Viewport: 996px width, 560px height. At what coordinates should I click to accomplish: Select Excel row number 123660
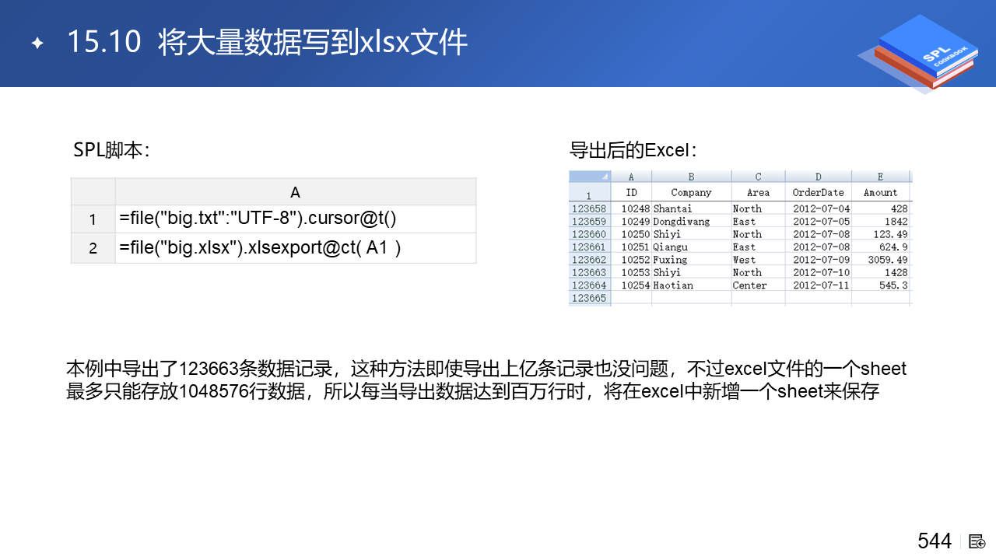pos(590,234)
